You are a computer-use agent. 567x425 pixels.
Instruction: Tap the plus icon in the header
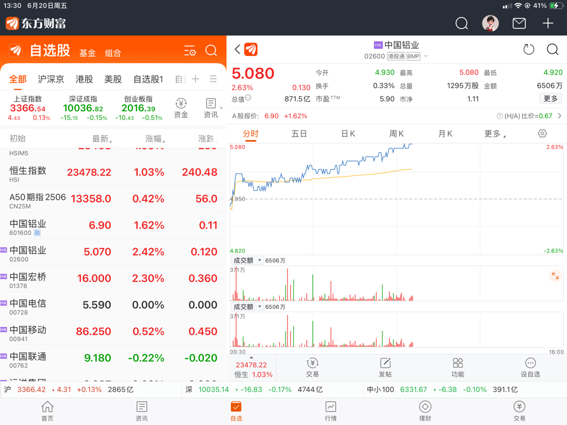pyautogui.click(x=548, y=23)
